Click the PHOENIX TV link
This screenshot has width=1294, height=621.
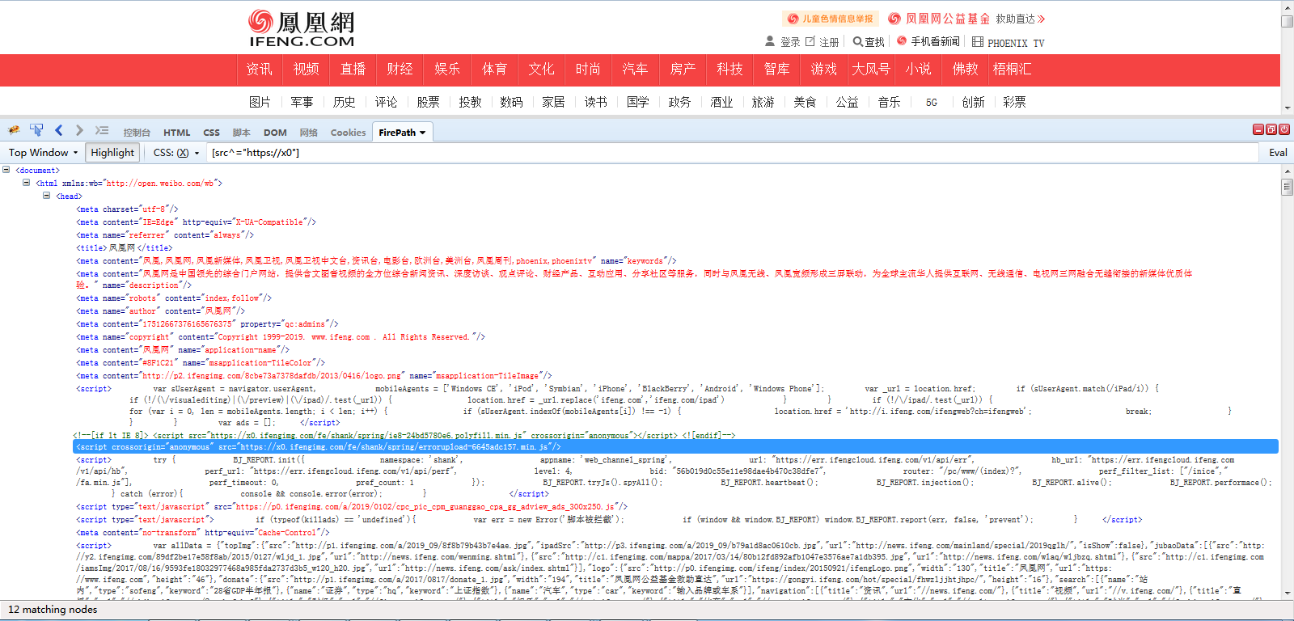(x=1016, y=43)
